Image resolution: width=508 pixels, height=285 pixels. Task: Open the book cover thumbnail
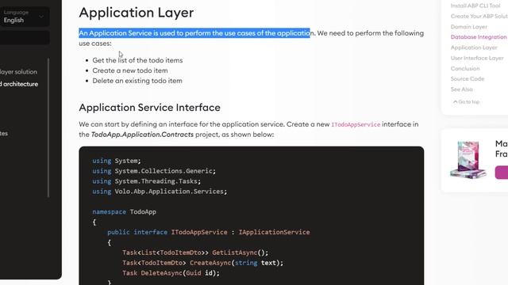468,160
